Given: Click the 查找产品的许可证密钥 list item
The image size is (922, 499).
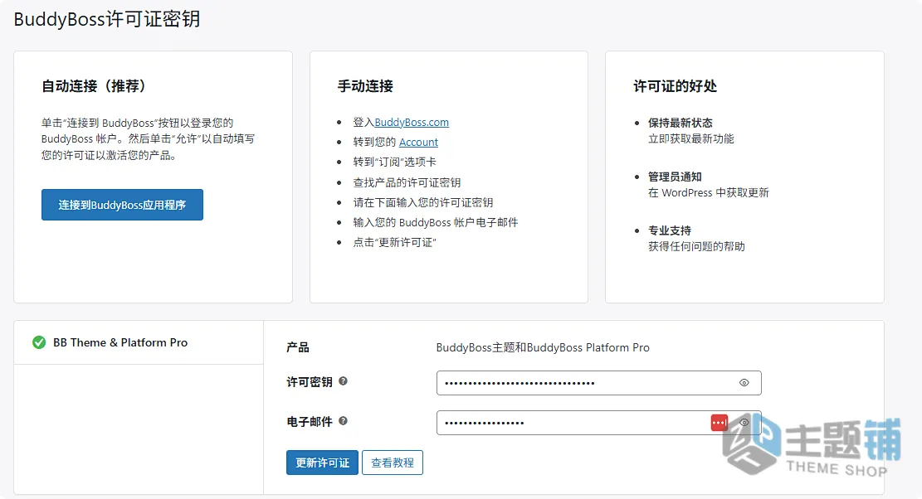Looking at the screenshot, I should pyautogui.click(x=407, y=182).
